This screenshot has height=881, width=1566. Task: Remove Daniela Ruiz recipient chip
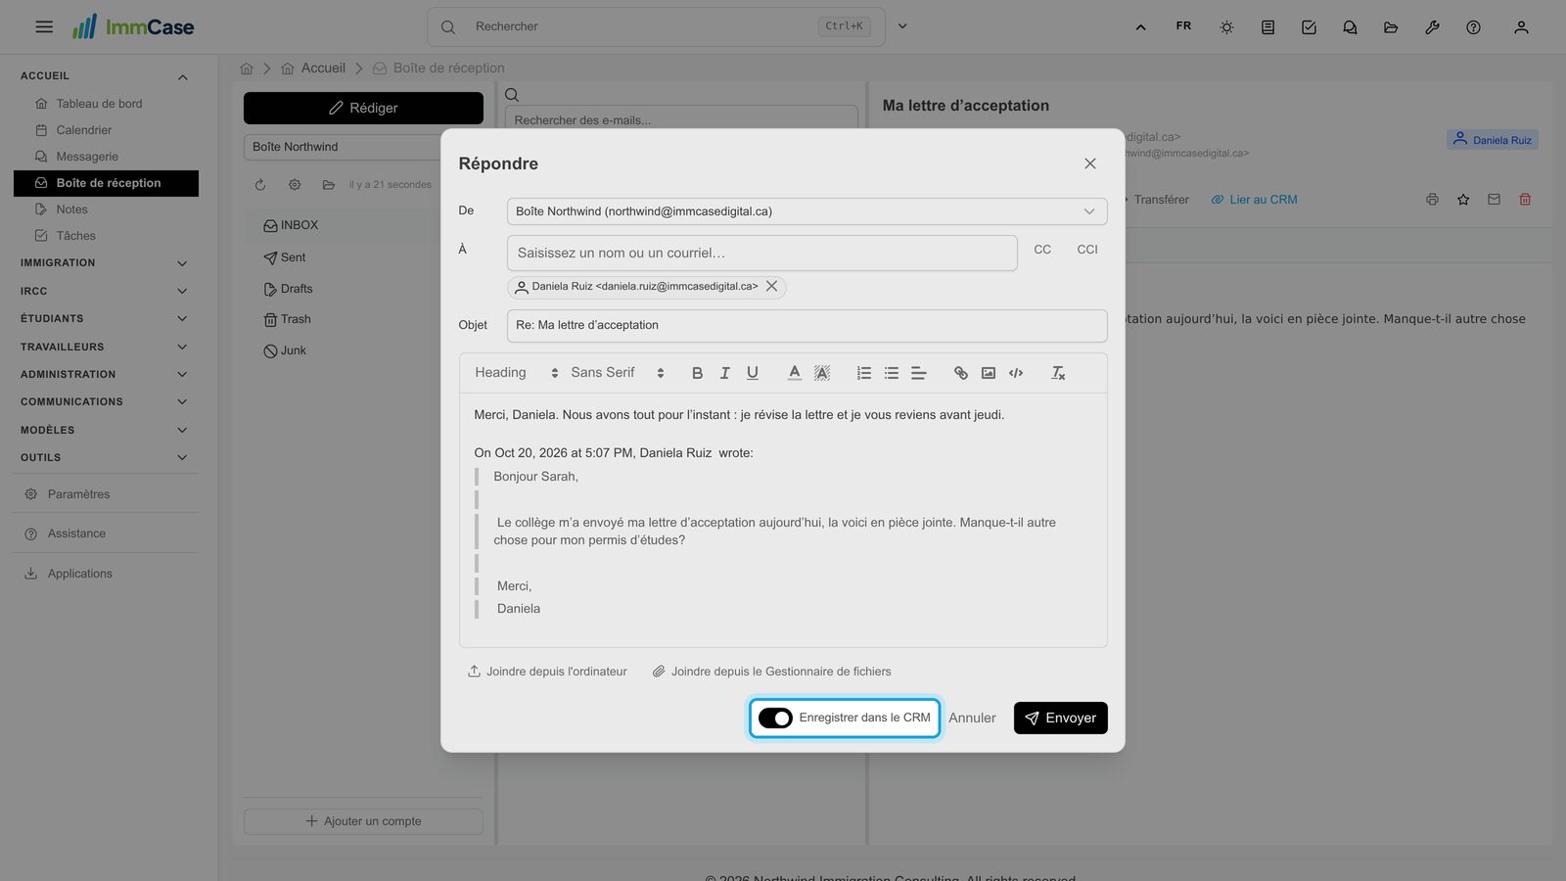click(771, 286)
